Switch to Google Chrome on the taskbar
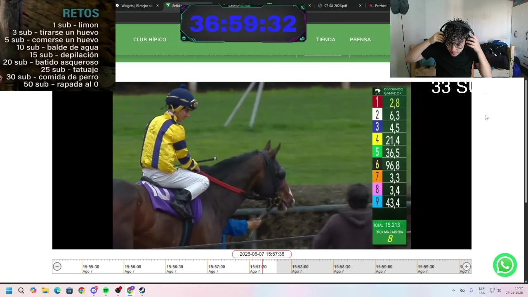Image resolution: width=528 pixels, height=297 pixels. pos(82,290)
